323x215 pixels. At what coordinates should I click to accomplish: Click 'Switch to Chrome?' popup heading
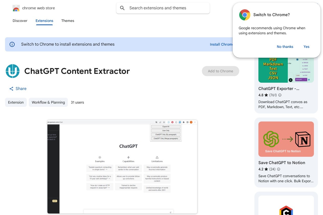click(272, 15)
